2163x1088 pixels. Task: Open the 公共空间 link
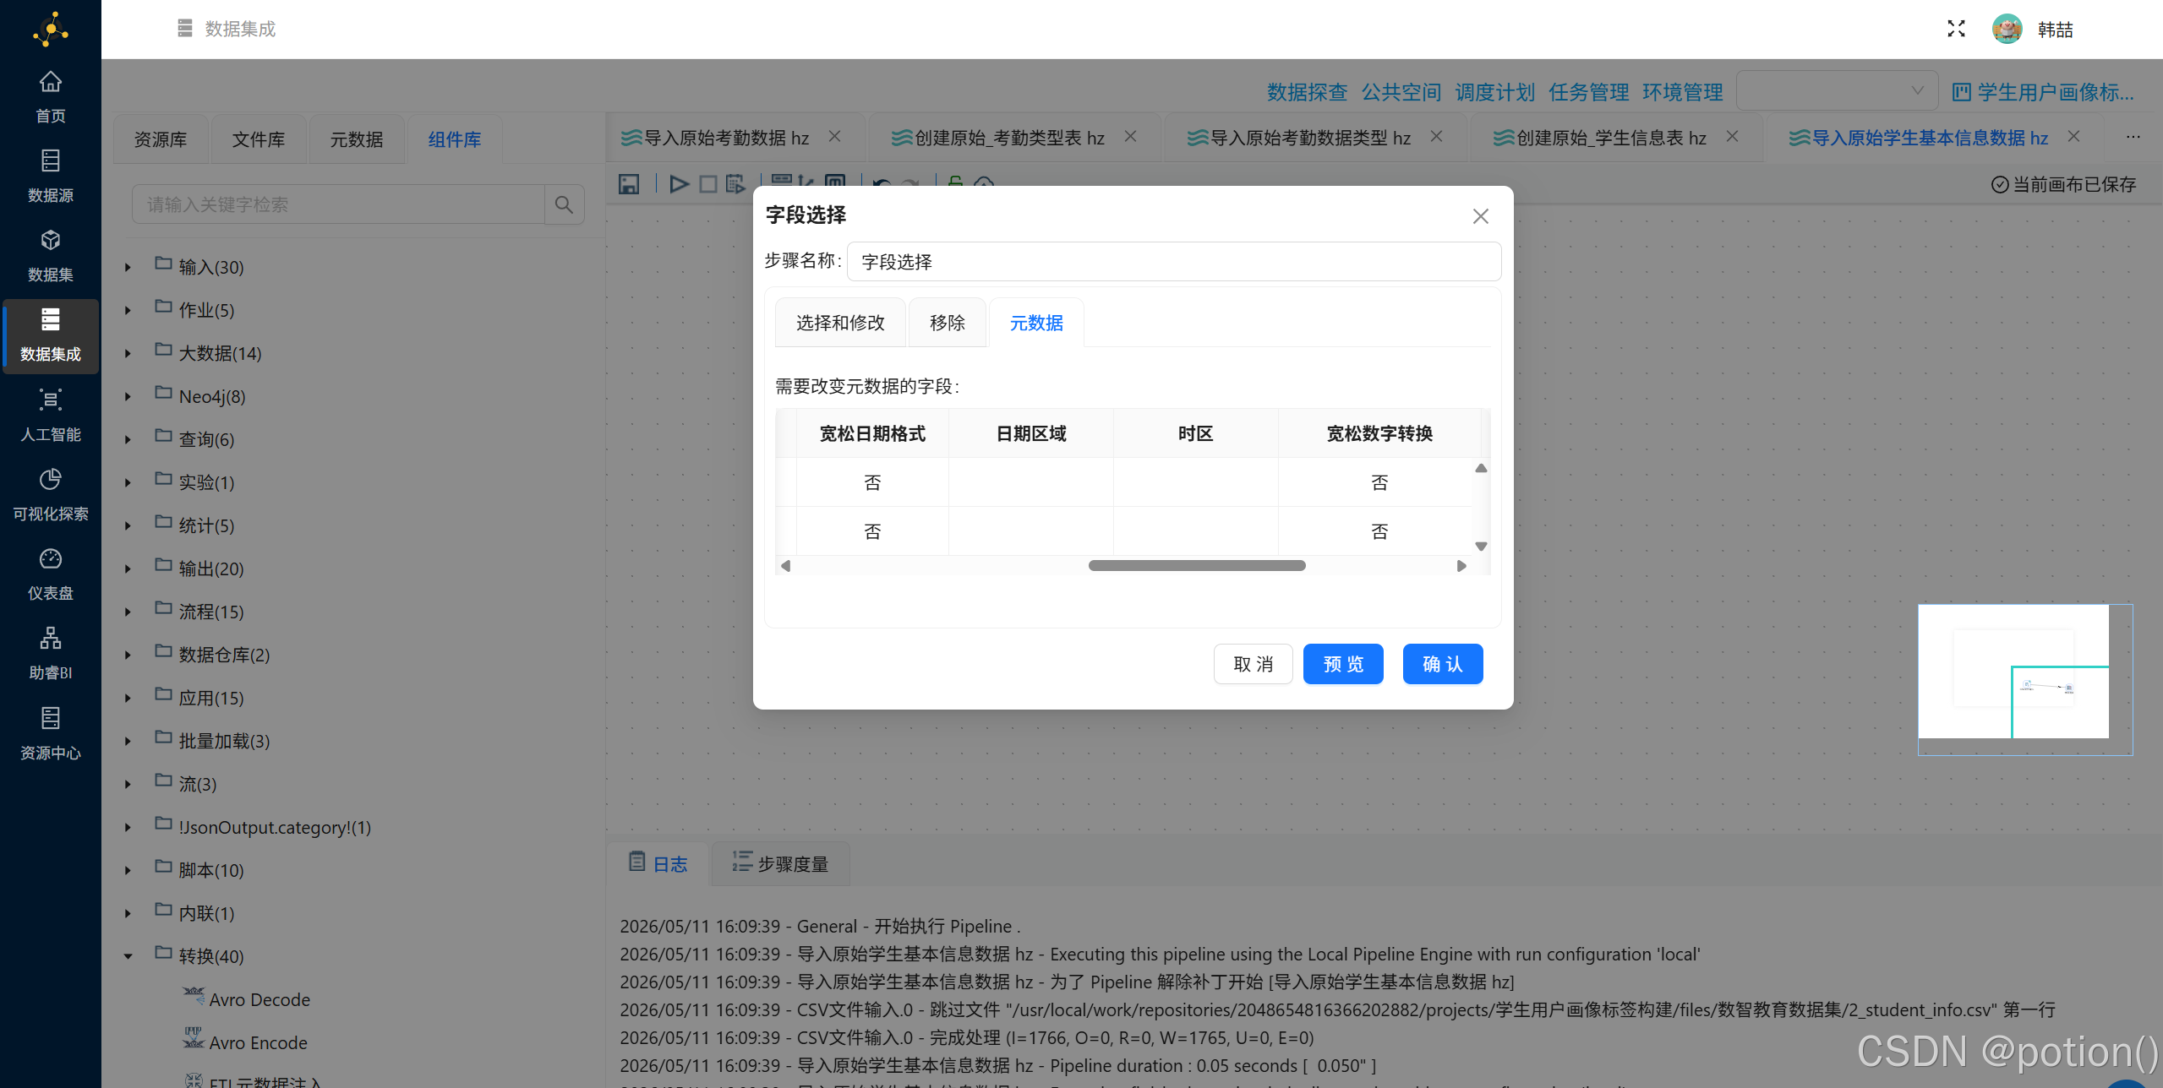pos(1401,92)
